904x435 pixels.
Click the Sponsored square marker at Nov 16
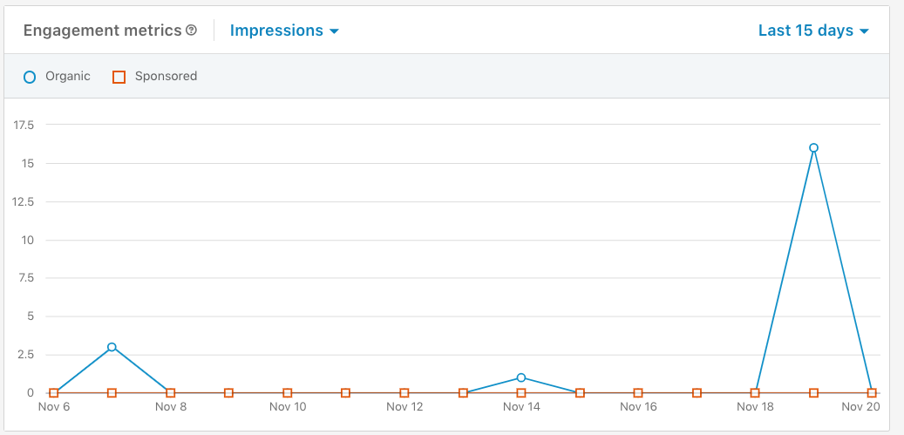point(638,393)
